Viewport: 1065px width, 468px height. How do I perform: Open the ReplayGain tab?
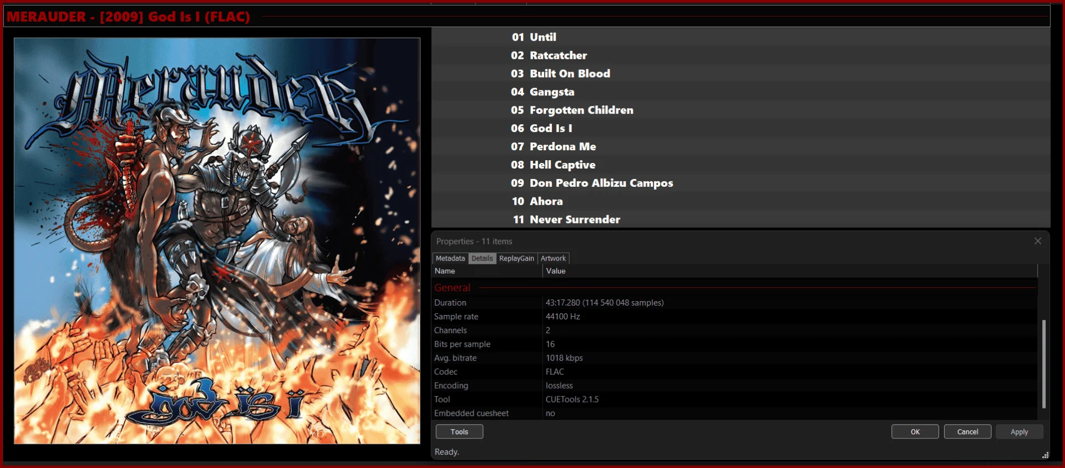pos(516,258)
